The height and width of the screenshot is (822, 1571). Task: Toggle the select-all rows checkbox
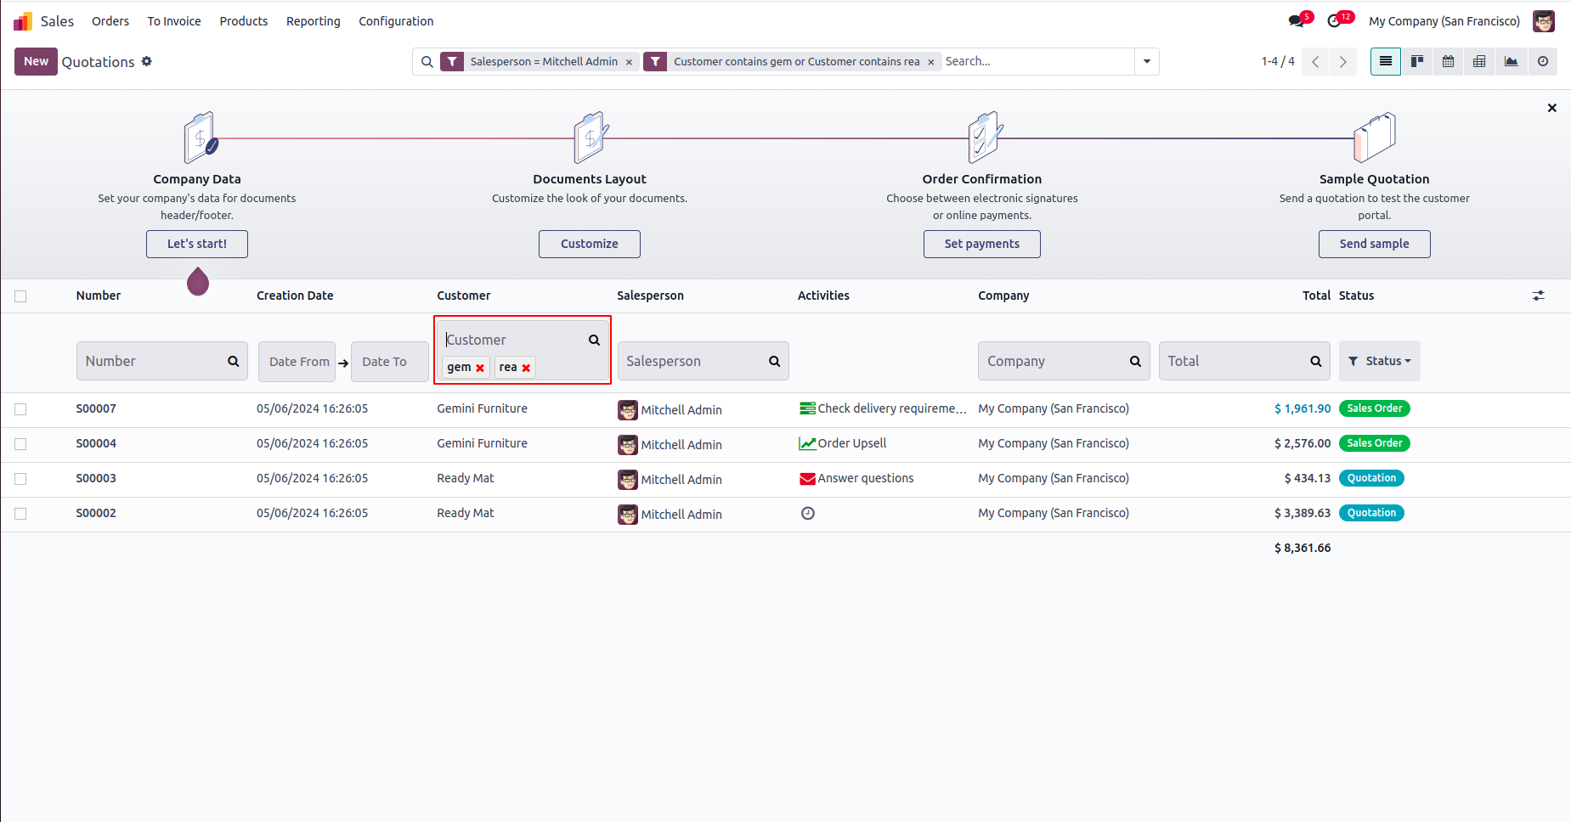coord(20,296)
